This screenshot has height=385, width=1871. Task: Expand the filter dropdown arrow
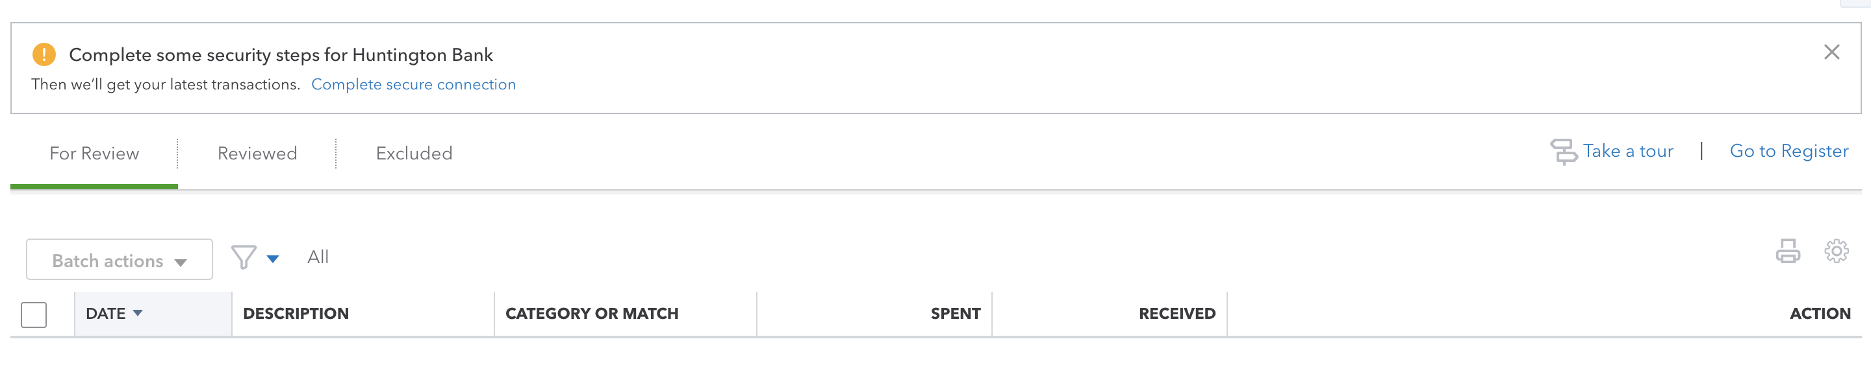[x=273, y=259]
